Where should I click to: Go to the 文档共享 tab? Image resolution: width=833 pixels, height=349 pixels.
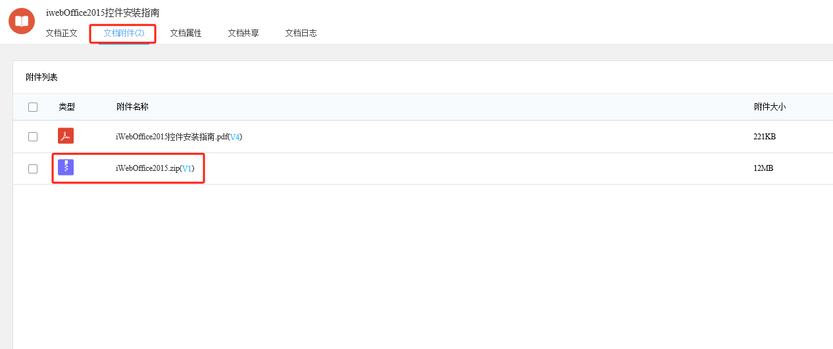[243, 33]
